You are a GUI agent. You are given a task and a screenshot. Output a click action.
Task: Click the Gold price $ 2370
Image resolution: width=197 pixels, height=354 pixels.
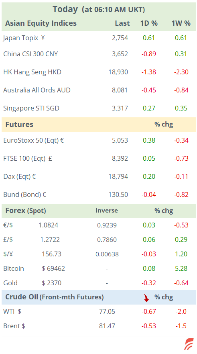tap(52, 283)
